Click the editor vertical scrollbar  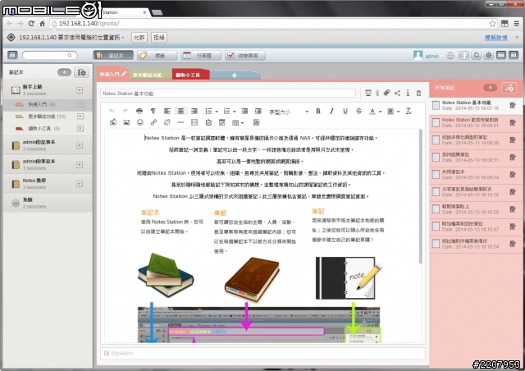click(421, 196)
